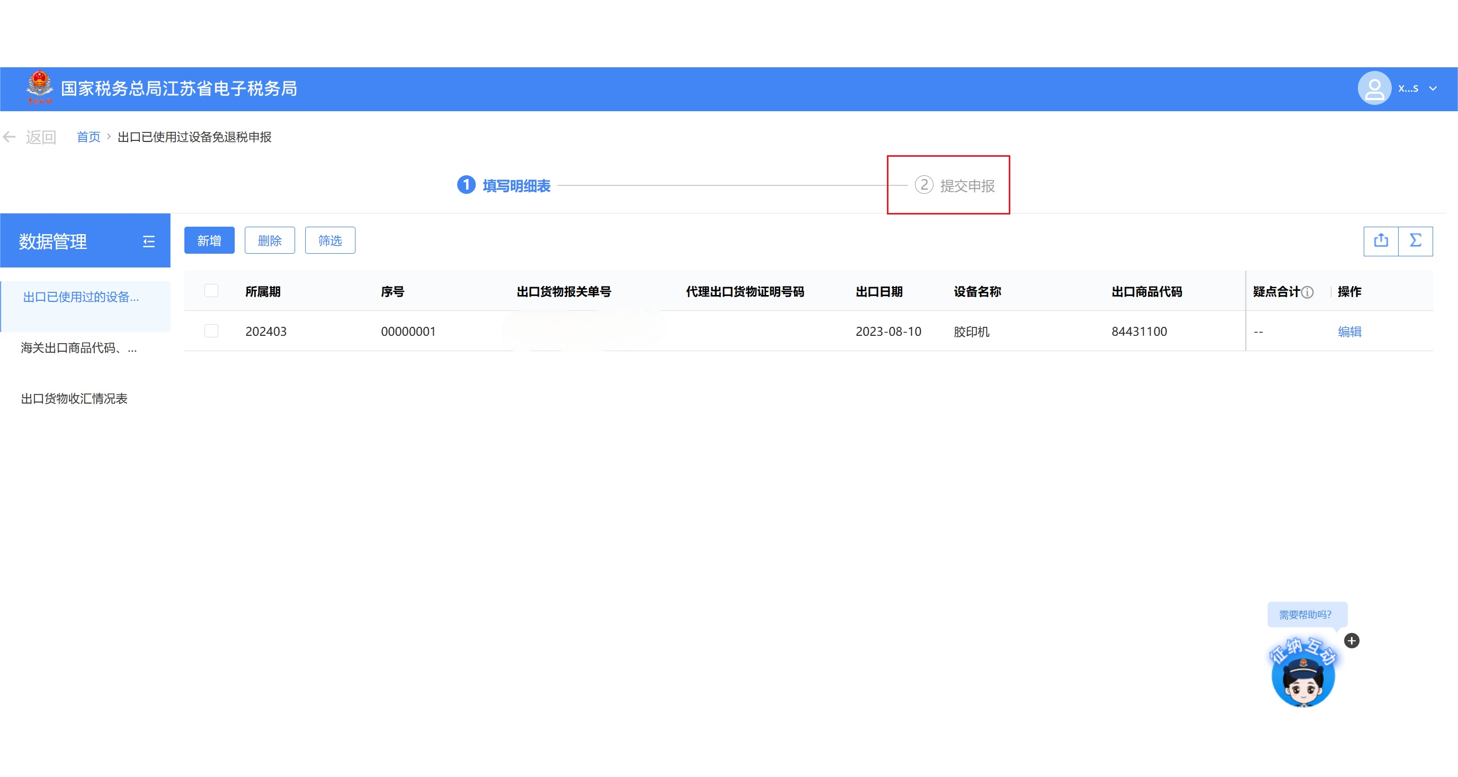Click the user avatar icon
Screen dimensions: 1458x777
(x=1374, y=88)
